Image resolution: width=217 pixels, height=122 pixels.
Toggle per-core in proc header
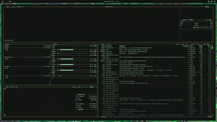tap(185, 44)
